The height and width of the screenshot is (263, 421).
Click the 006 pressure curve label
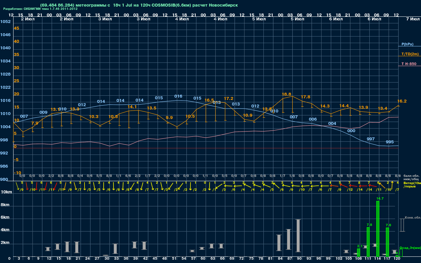(x=313, y=119)
